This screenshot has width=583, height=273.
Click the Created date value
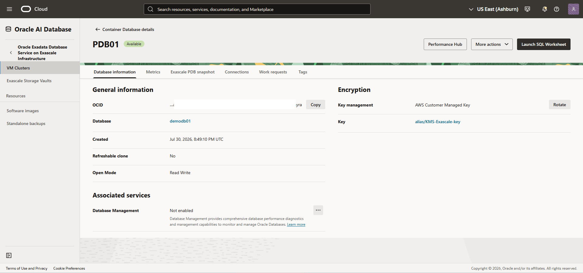click(196, 139)
